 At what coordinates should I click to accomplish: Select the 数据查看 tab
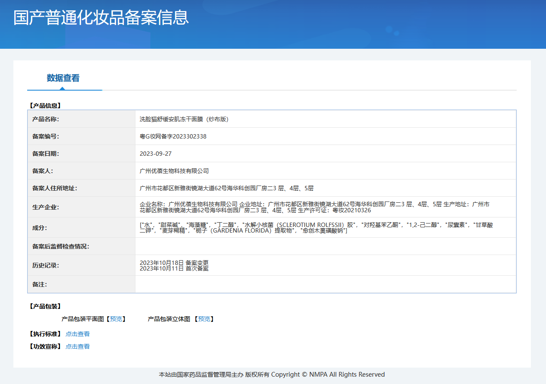pyautogui.click(x=63, y=78)
